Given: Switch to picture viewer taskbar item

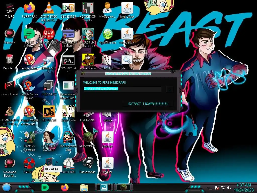Looking at the screenshot, I should [x=104, y=187].
